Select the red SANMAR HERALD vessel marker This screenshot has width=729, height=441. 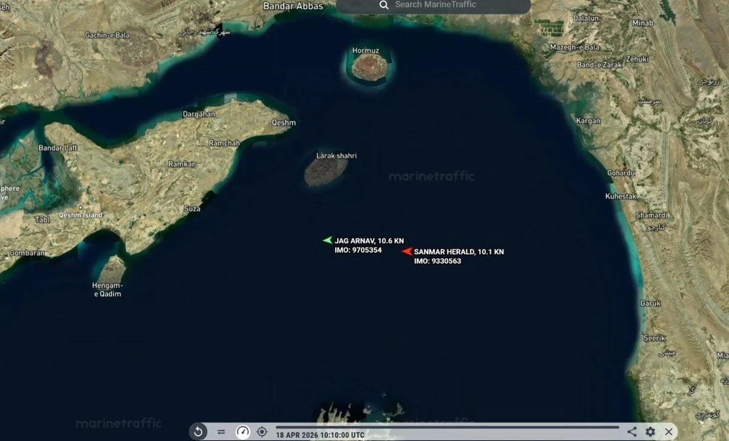click(406, 250)
